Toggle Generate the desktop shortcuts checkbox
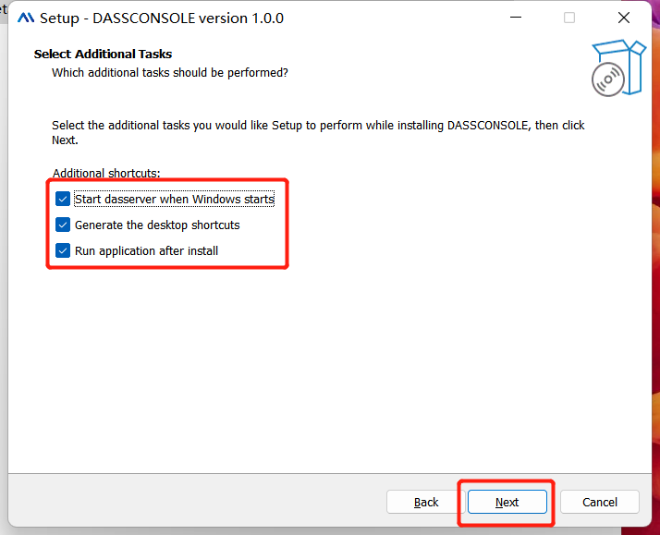 click(63, 225)
